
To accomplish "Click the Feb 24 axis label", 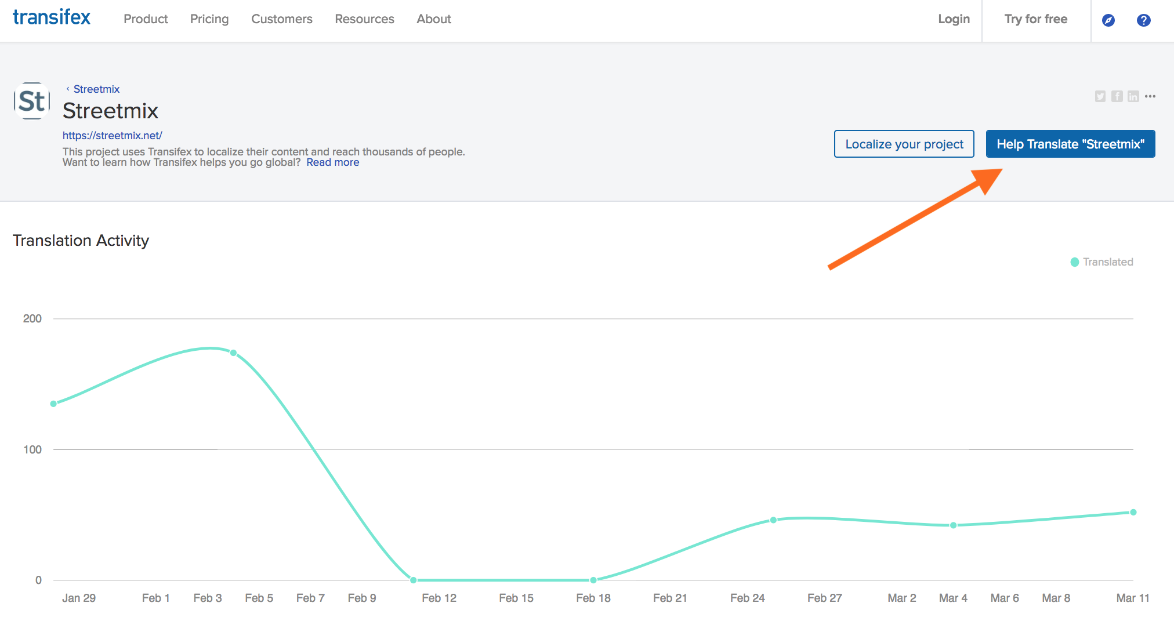I will [748, 598].
